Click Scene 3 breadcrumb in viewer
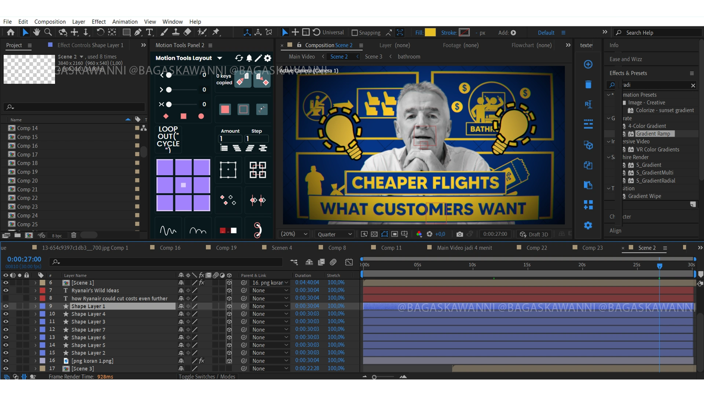 (373, 56)
